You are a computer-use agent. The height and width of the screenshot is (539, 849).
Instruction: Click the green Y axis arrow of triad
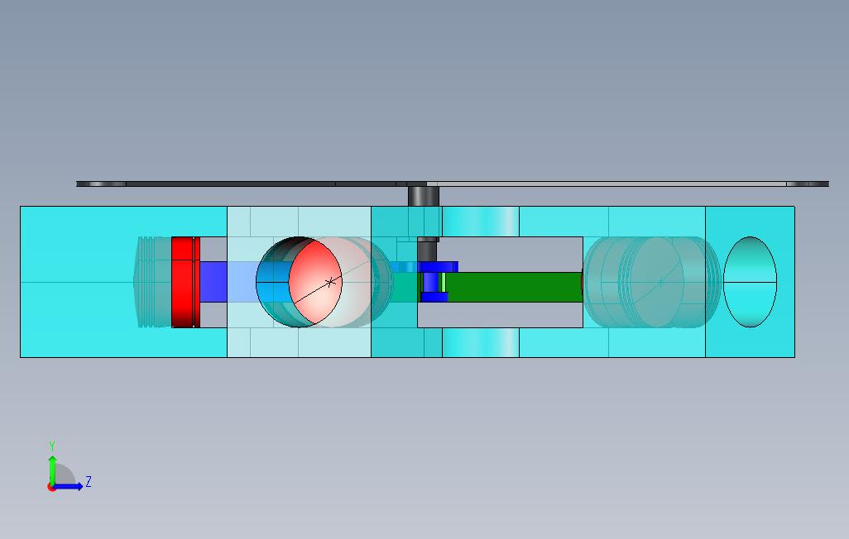tap(52, 470)
